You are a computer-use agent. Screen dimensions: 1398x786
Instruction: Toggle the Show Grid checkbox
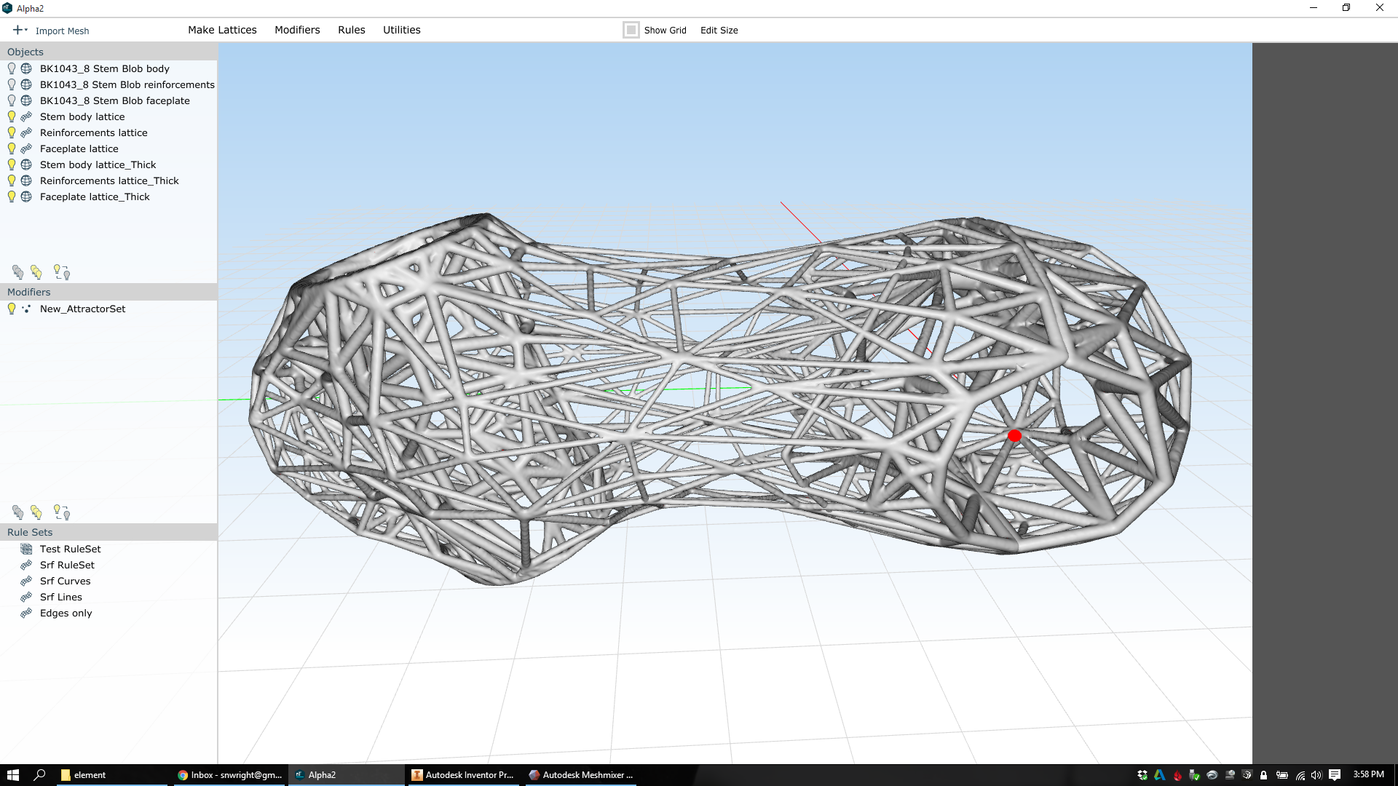[x=631, y=30]
